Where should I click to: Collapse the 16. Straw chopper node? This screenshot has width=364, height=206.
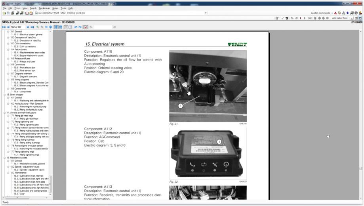coord(4,95)
